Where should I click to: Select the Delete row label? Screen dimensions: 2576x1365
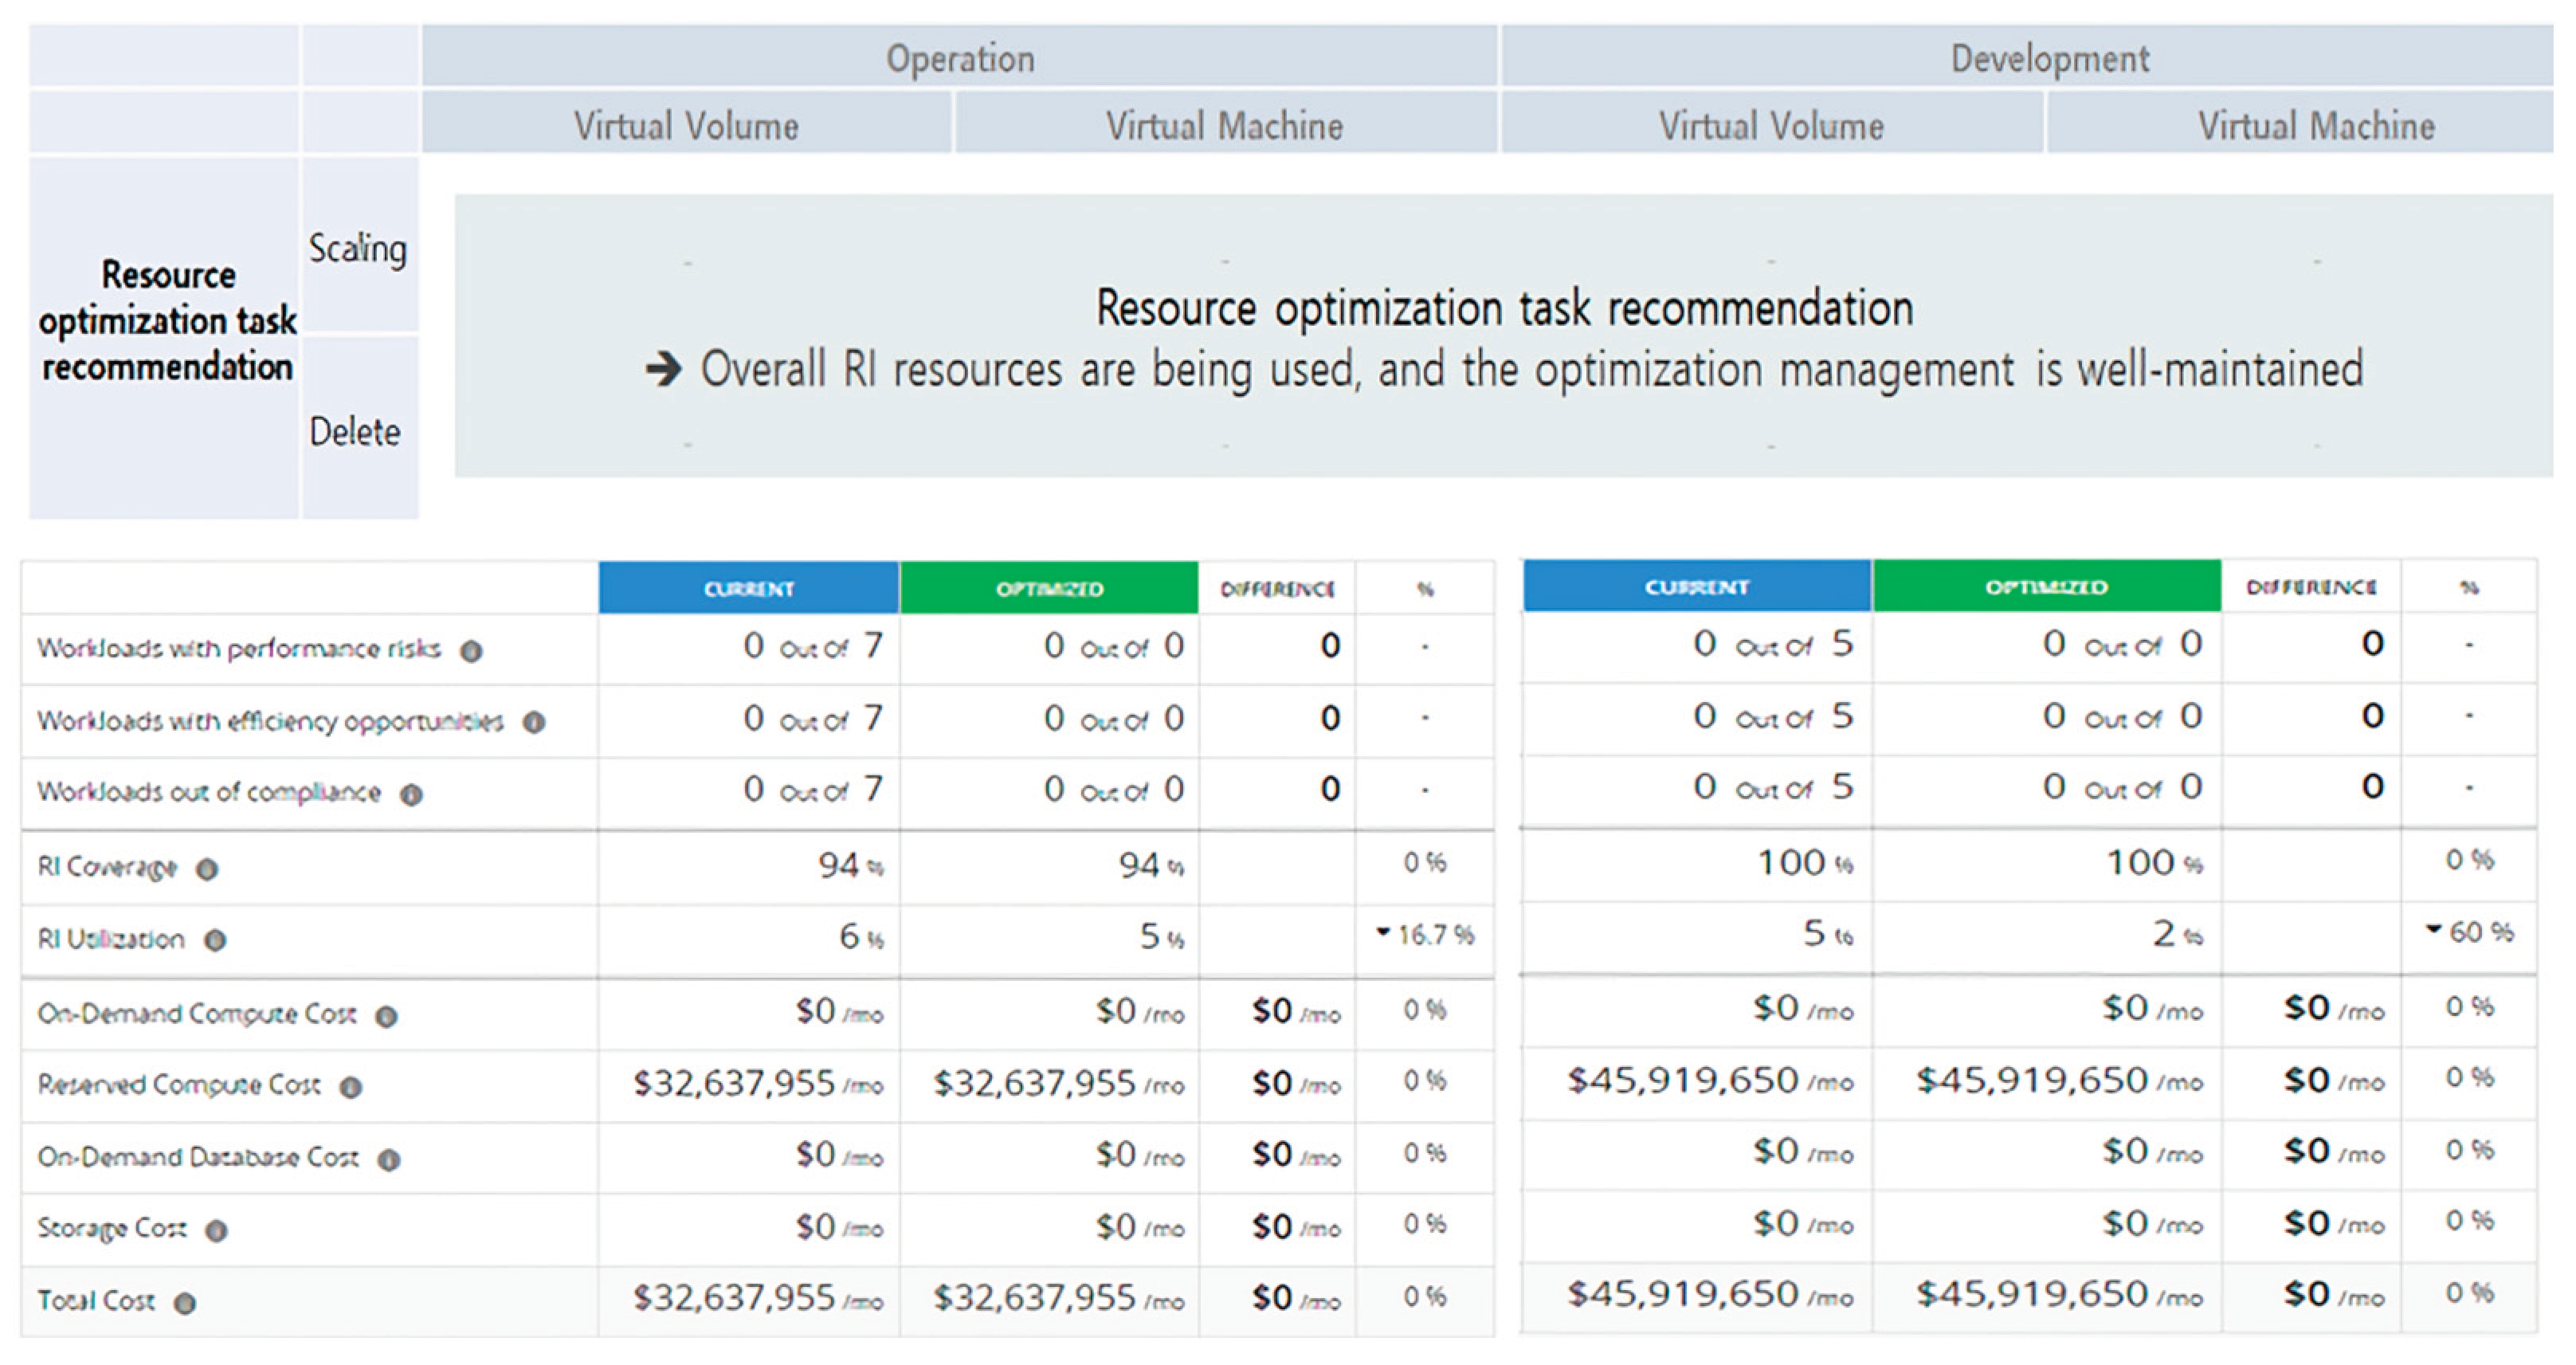355,432
